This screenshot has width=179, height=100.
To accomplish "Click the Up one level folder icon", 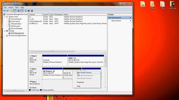I will pos(11,11).
